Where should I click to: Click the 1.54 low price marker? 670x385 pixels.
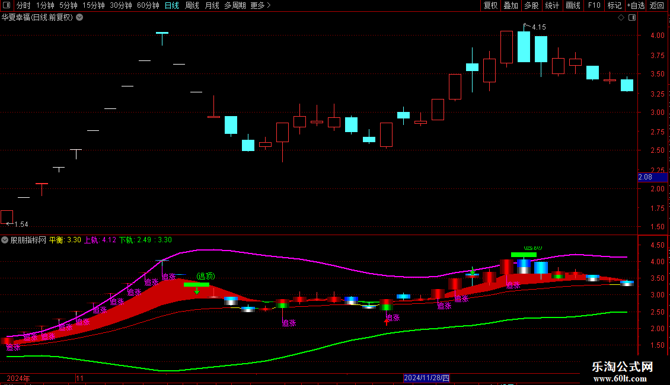pos(21,224)
